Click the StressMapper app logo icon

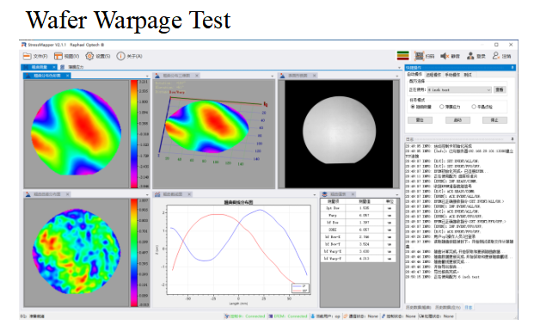tap(23, 45)
